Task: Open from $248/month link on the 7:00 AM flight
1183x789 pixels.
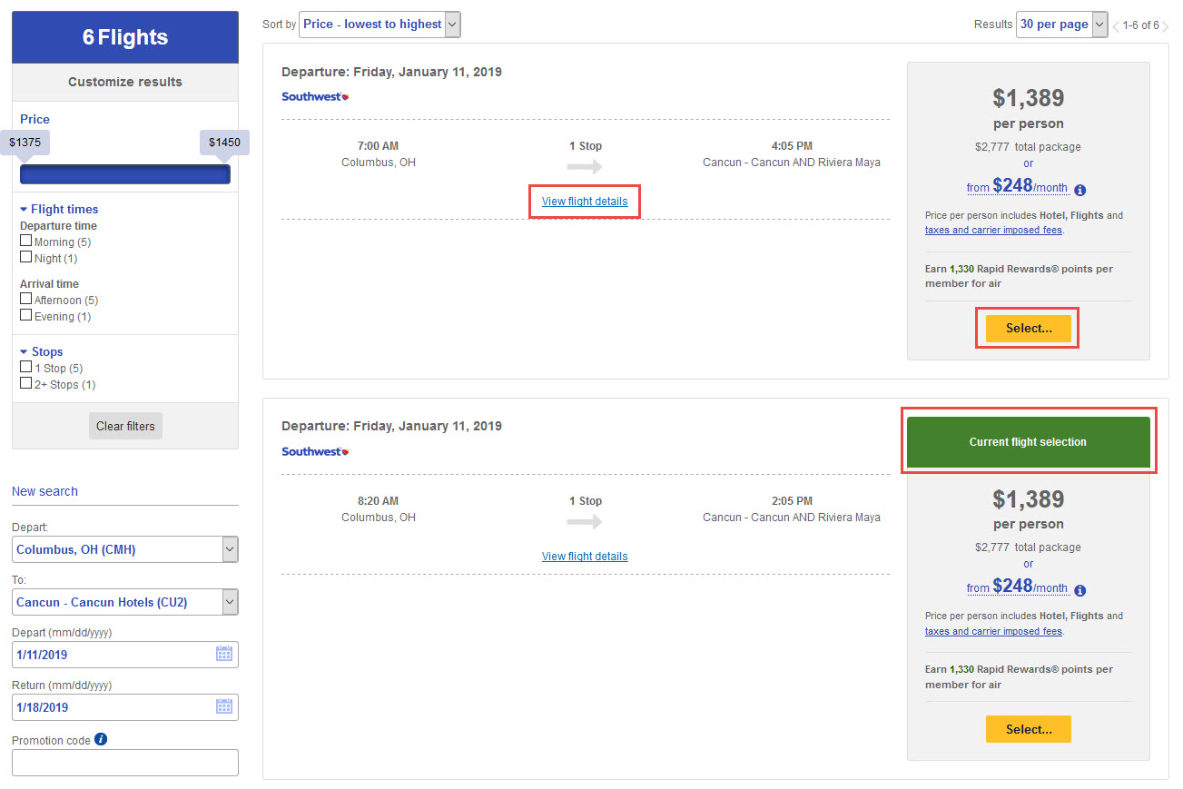Action: click(1017, 186)
